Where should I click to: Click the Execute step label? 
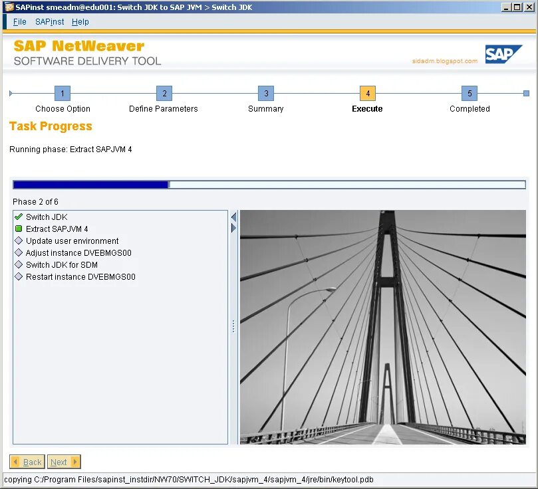(367, 108)
